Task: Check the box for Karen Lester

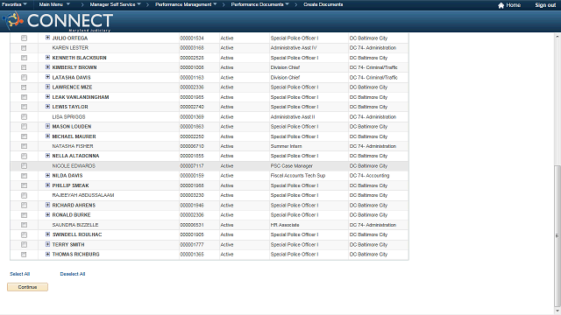Action: (x=24, y=48)
